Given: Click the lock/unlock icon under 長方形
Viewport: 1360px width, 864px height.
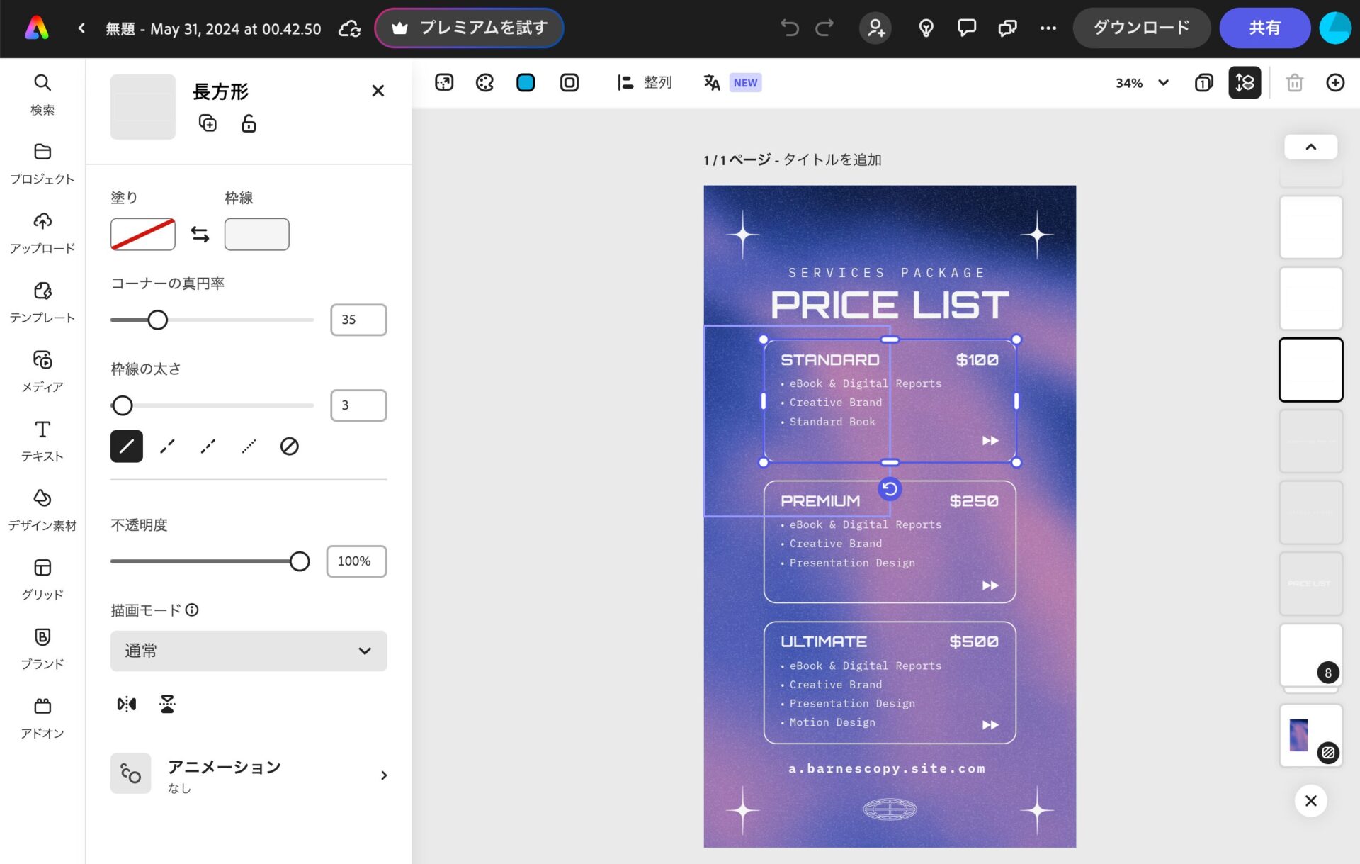Looking at the screenshot, I should [248, 123].
